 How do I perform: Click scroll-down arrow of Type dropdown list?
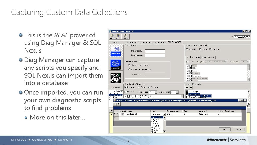click(x=165, y=131)
